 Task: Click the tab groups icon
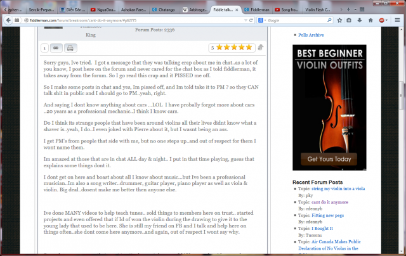362,10
